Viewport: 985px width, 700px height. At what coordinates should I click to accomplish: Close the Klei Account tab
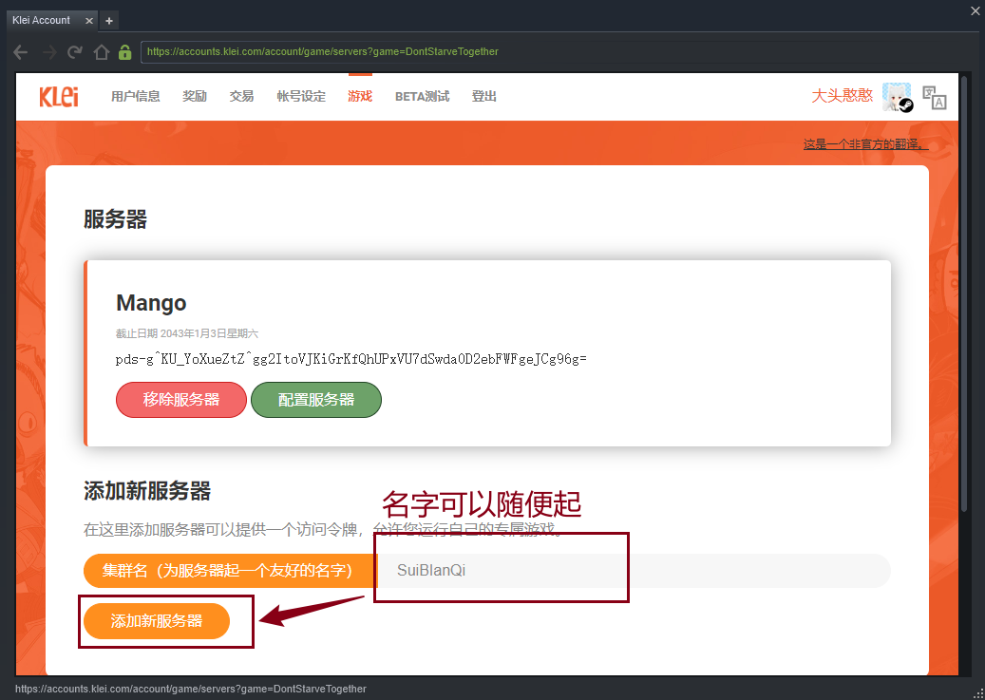[x=89, y=21]
